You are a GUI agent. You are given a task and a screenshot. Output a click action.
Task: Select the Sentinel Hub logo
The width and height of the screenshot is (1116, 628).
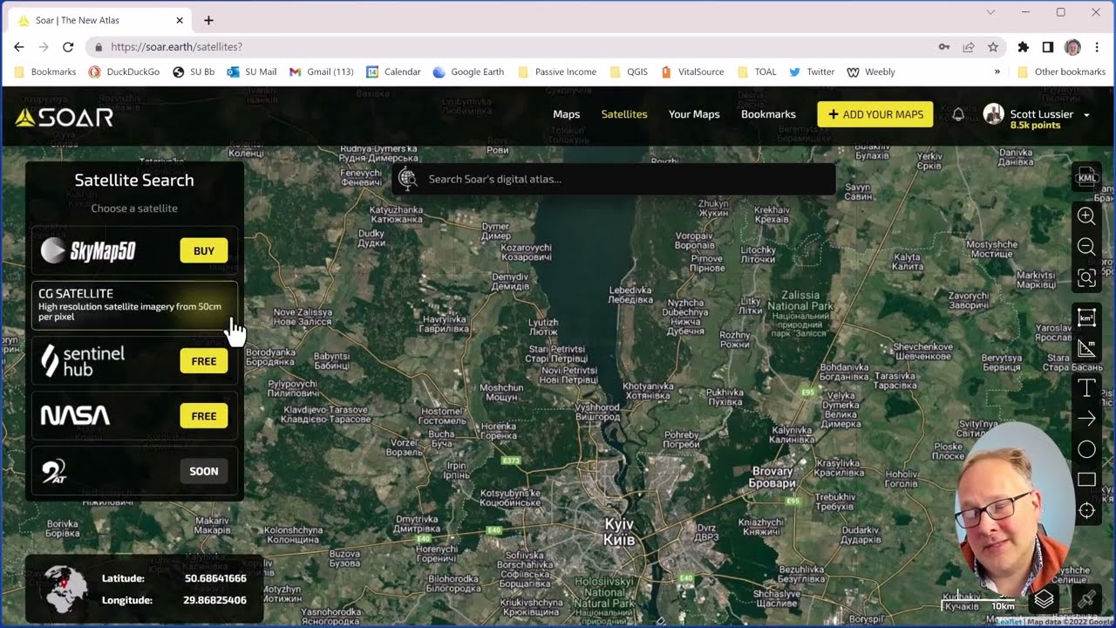point(83,360)
